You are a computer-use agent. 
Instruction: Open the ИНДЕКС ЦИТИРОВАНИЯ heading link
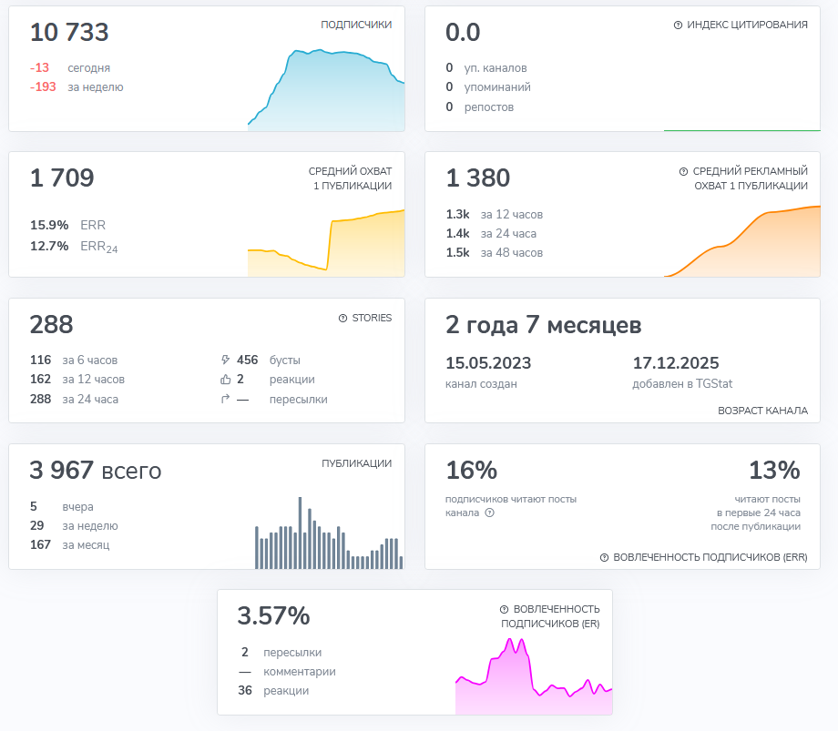click(x=747, y=25)
